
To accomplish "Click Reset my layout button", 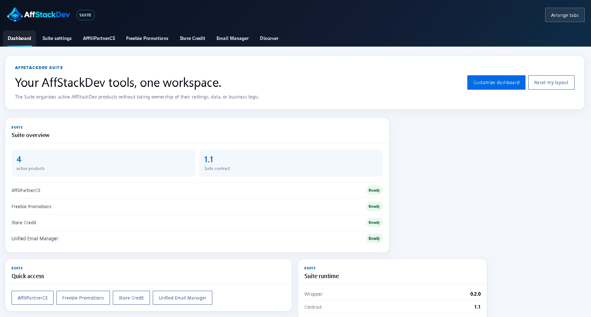I will point(551,83).
